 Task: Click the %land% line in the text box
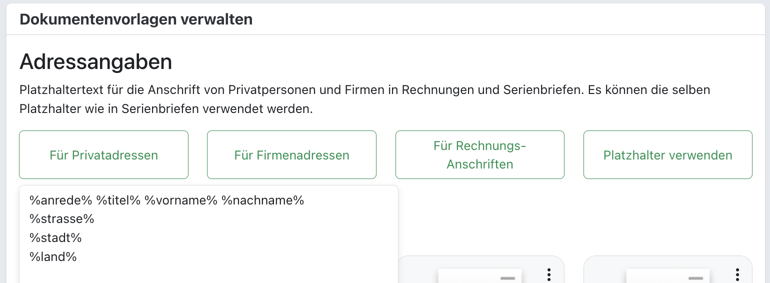point(53,257)
